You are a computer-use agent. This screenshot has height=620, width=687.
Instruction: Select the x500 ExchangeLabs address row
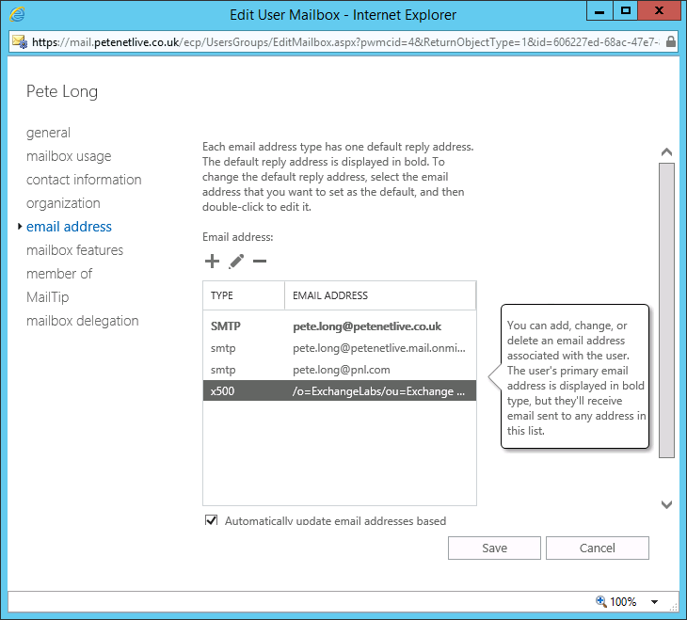pyautogui.click(x=340, y=390)
